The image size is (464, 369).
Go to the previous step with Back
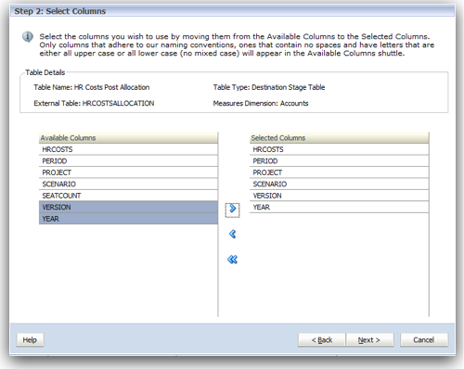pyautogui.click(x=322, y=340)
